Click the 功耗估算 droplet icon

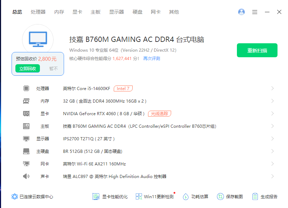tap(186, 197)
